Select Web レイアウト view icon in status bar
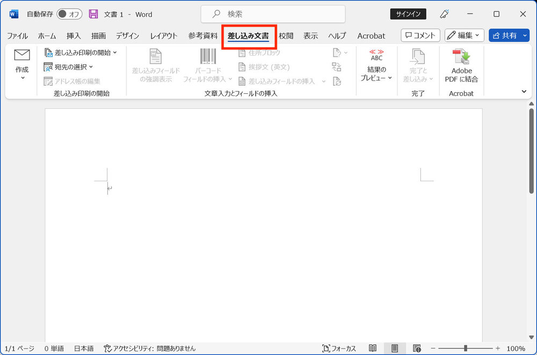The image size is (537, 355). click(x=417, y=349)
